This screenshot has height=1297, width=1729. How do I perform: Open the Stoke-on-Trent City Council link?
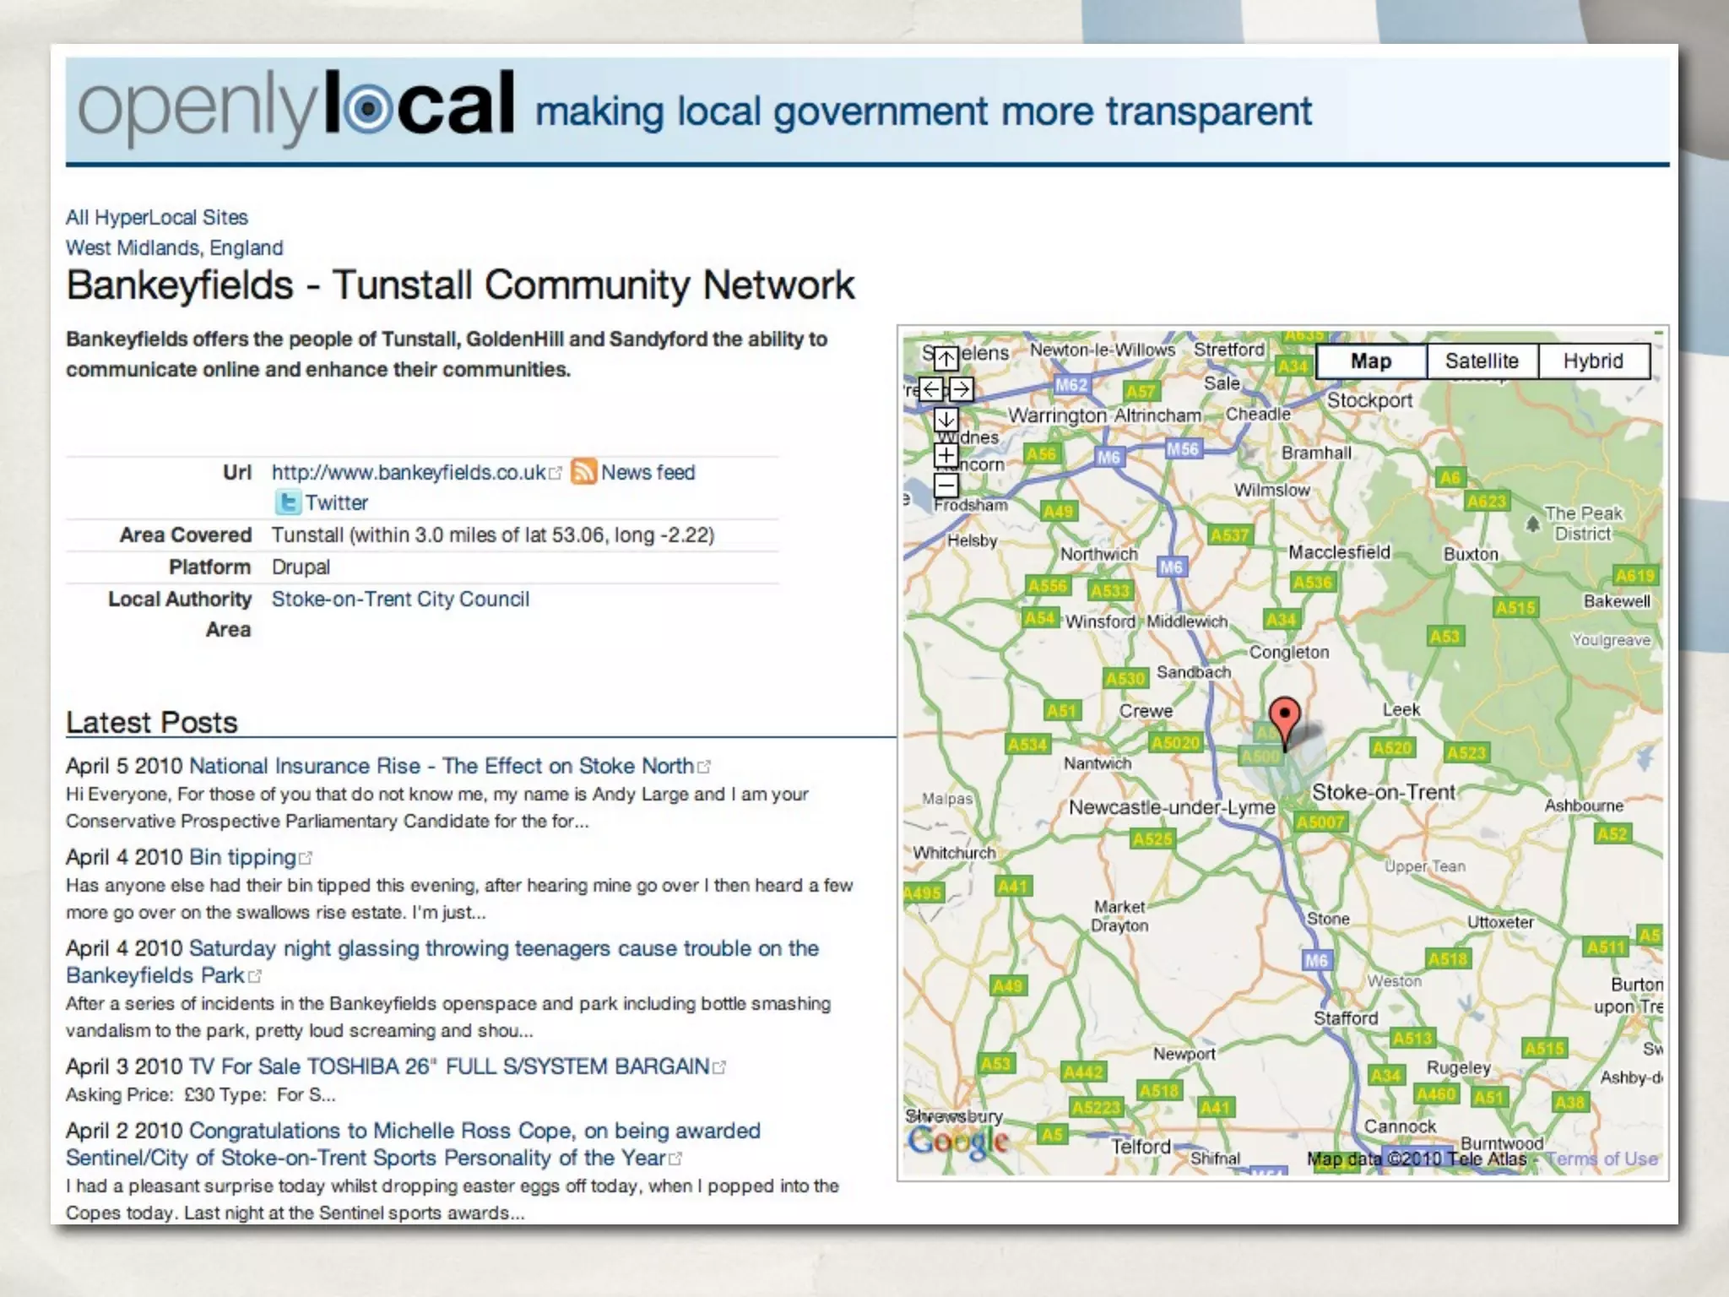(400, 600)
